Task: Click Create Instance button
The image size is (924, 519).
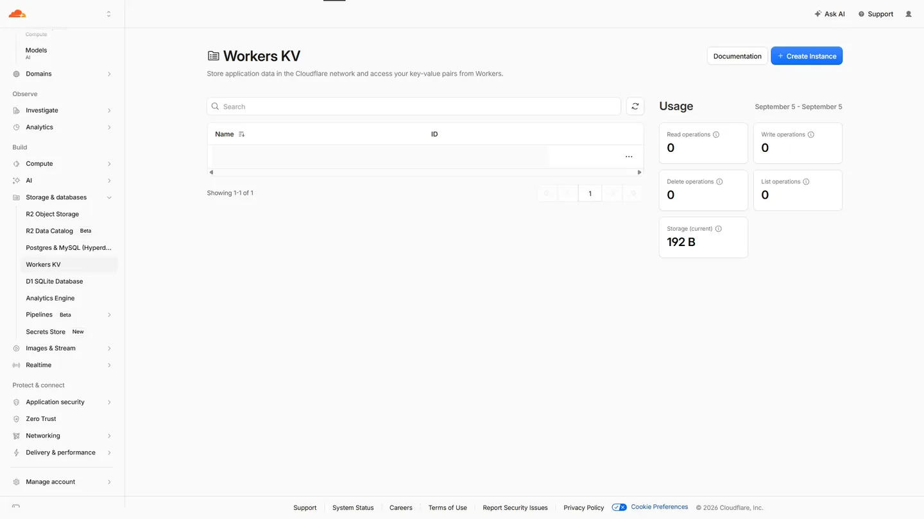Action: point(807,56)
